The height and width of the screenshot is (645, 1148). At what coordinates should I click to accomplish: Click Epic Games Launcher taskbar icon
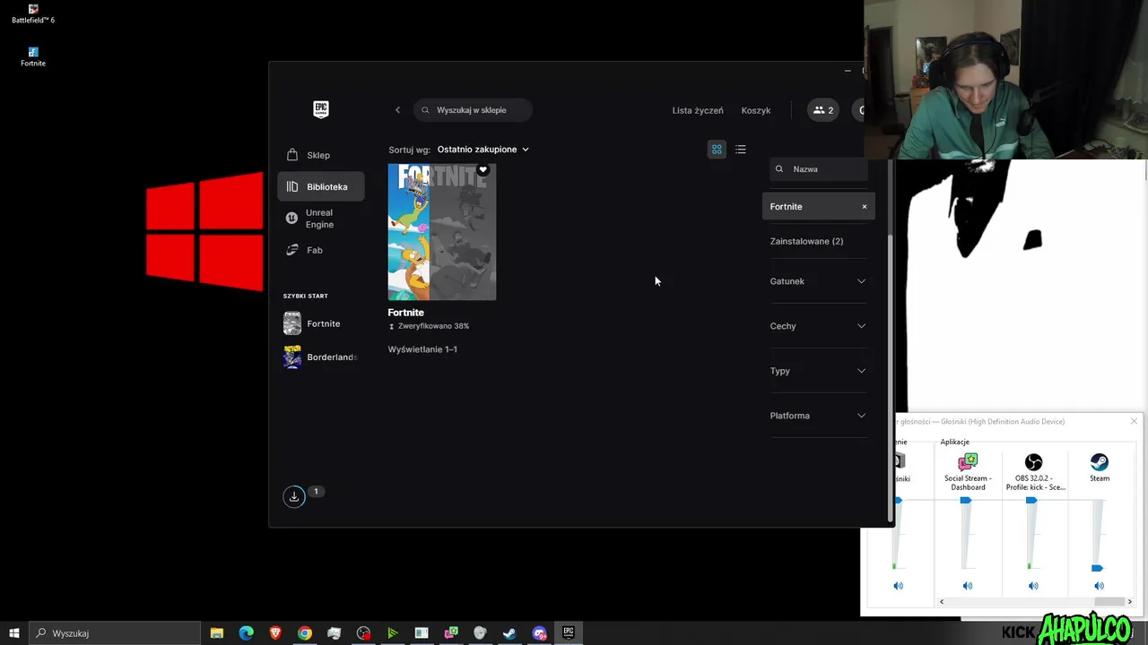tap(569, 633)
